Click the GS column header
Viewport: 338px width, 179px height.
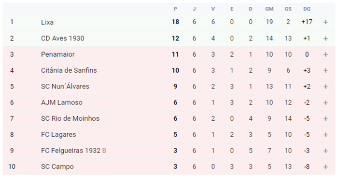click(288, 9)
